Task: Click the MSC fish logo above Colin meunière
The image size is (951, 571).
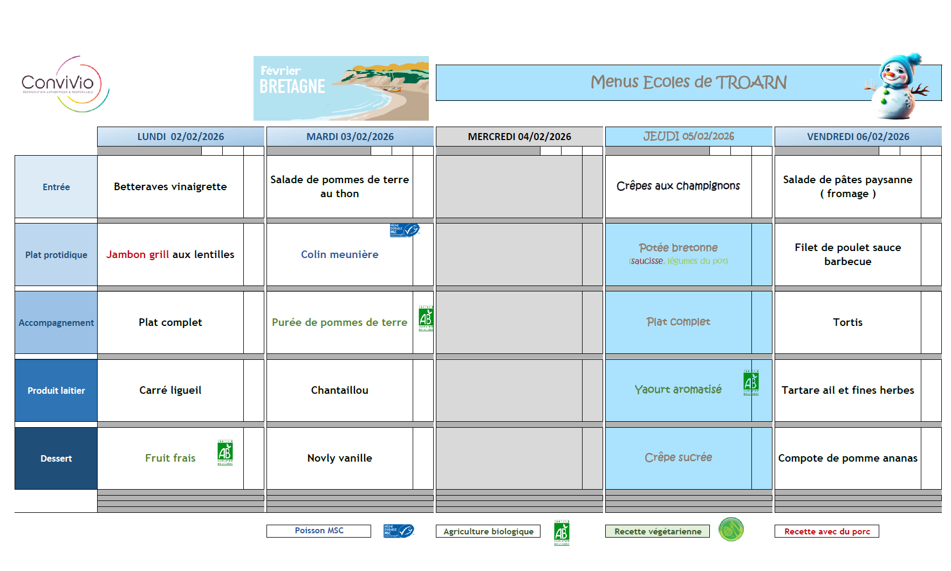Action: tap(404, 230)
